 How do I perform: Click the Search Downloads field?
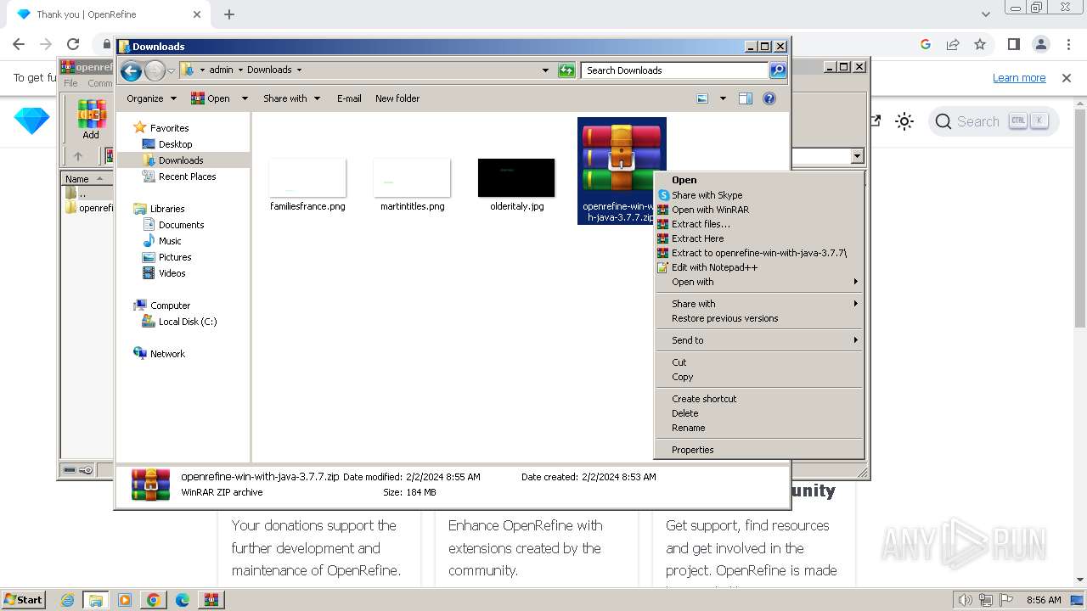click(x=675, y=70)
